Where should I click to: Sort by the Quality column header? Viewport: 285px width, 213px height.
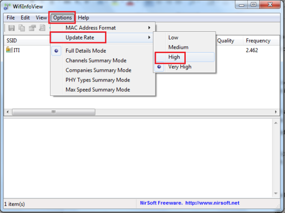[229, 40]
